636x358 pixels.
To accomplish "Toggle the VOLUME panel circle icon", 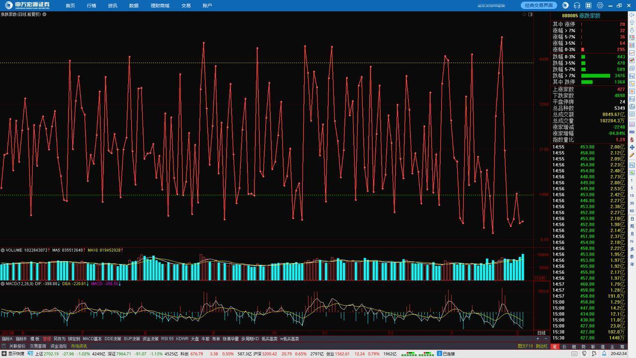I will (2, 250).
